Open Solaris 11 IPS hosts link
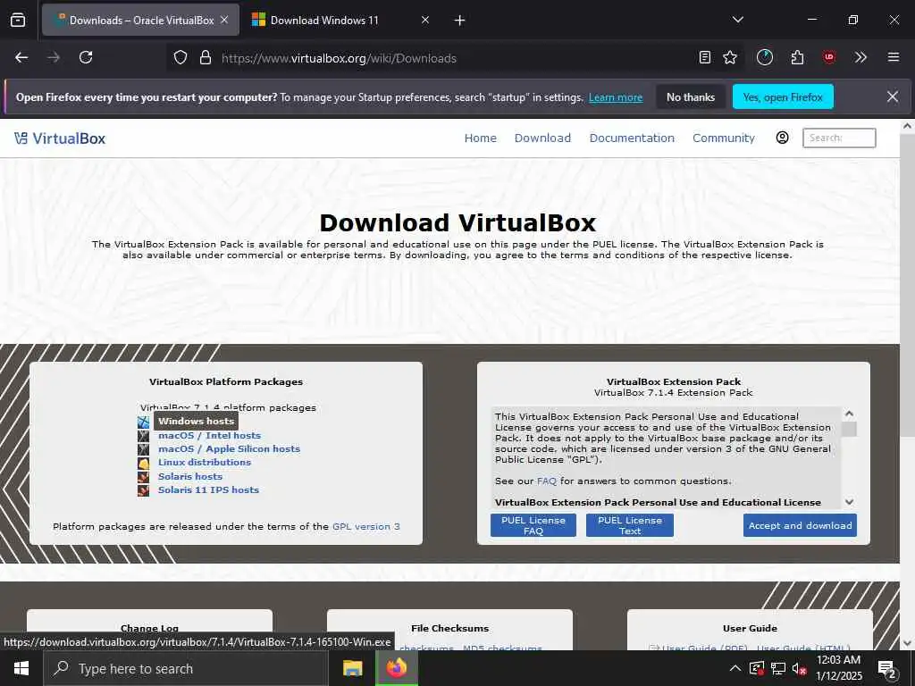The width and height of the screenshot is (915, 686). coord(208,489)
